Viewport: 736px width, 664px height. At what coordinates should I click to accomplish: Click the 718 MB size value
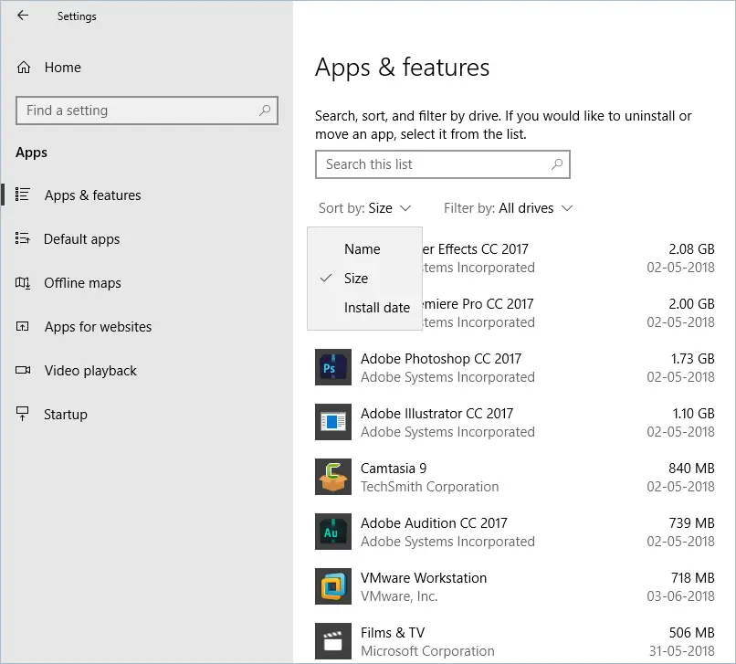click(x=693, y=577)
